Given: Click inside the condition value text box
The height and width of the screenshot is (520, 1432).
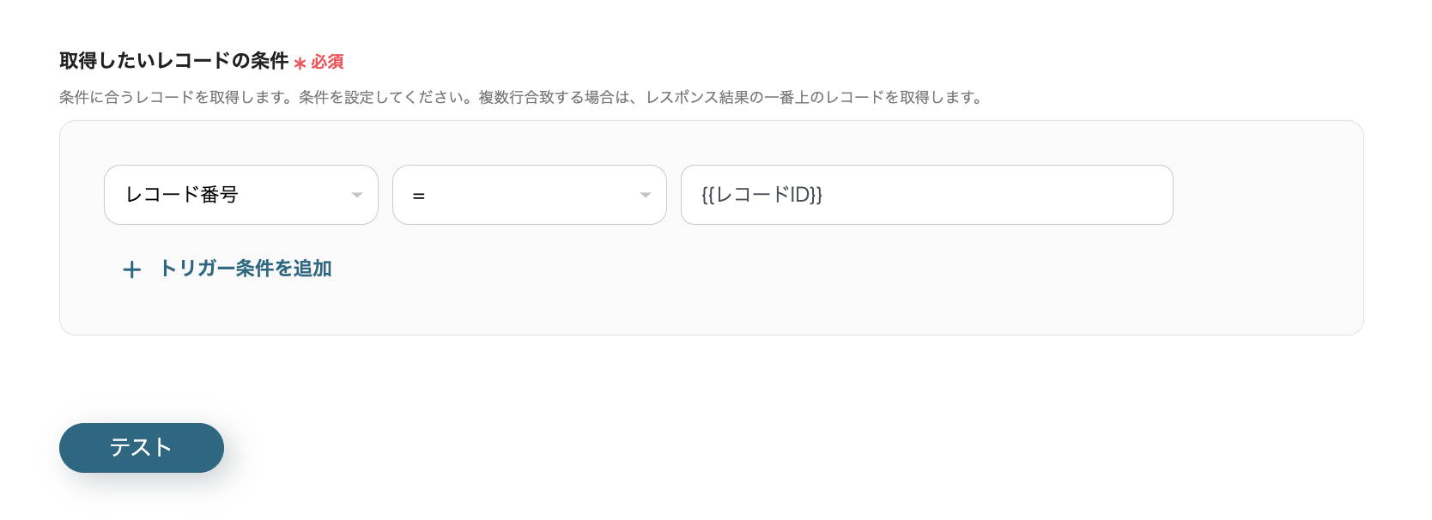Looking at the screenshot, I should (x=926, y=195).
